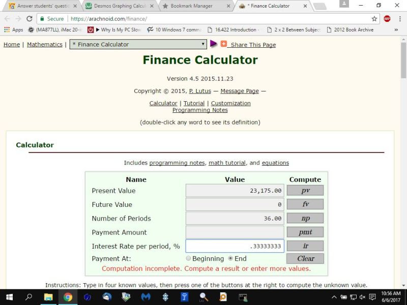Compute interest rate with ir button

pyautogui.click(x=305, y=246)
